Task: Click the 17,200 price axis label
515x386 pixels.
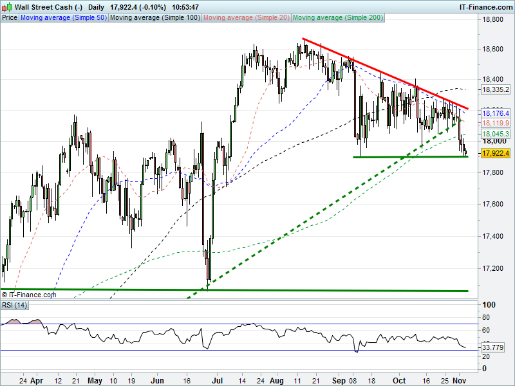Action: 492,268
